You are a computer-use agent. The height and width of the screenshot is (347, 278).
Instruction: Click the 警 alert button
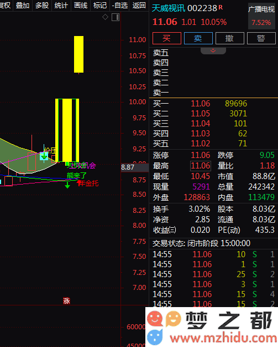tap(261, 38)
